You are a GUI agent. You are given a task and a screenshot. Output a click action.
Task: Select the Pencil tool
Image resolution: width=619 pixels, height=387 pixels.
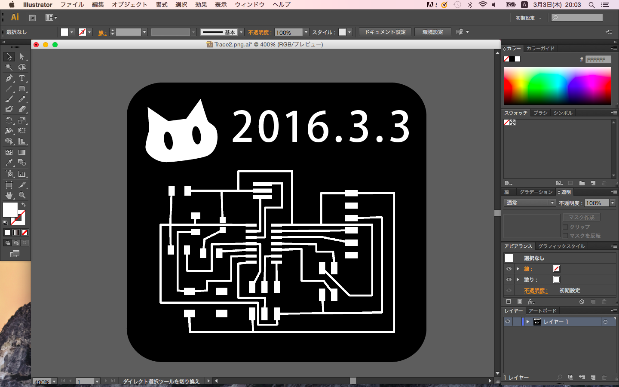(22, 99)
